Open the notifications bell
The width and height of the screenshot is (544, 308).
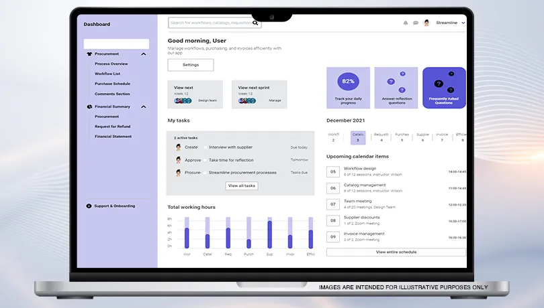[406, 23]
